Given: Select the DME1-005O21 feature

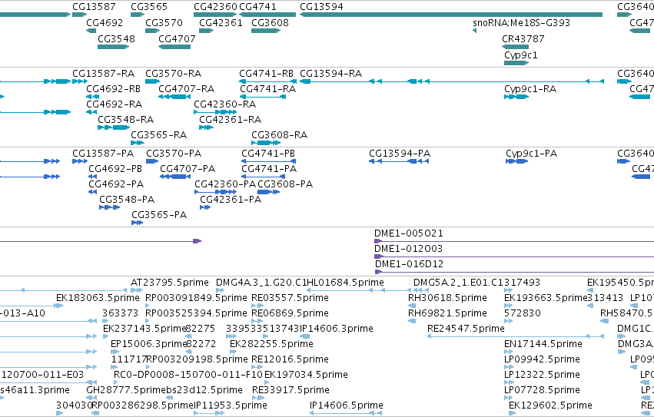Looking at the screenshot, I should coord(514,241).
